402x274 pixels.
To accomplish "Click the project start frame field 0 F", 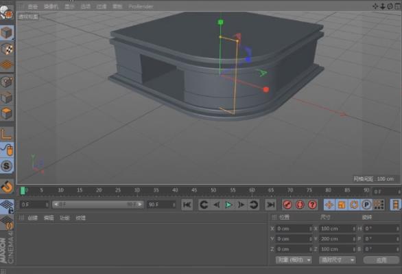I will 34,205.
